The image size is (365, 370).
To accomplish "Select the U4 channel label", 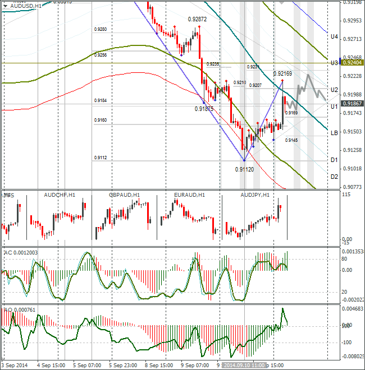I will [x=334, y=36].
